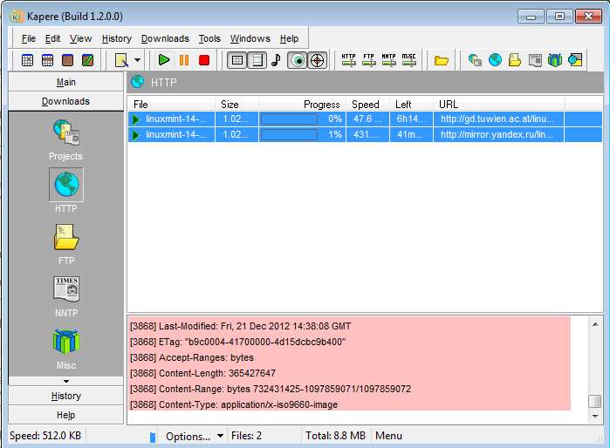Click the globe HTTP toolbar icon
Viewport: 610px width, 448px height.
tap(495, 60)
